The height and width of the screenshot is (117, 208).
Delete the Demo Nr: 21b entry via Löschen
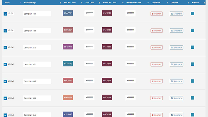157,47
